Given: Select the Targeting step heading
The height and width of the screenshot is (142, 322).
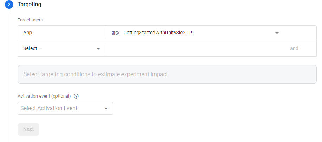Looking at the screenshot, I should point(29,5).
